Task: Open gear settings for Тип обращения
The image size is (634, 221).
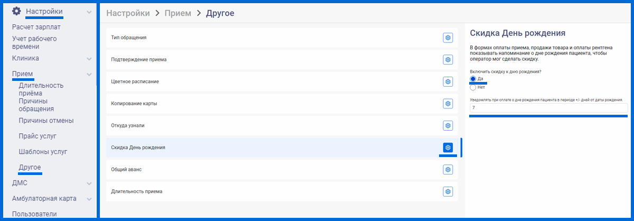Action: click(x=447, y=38)
